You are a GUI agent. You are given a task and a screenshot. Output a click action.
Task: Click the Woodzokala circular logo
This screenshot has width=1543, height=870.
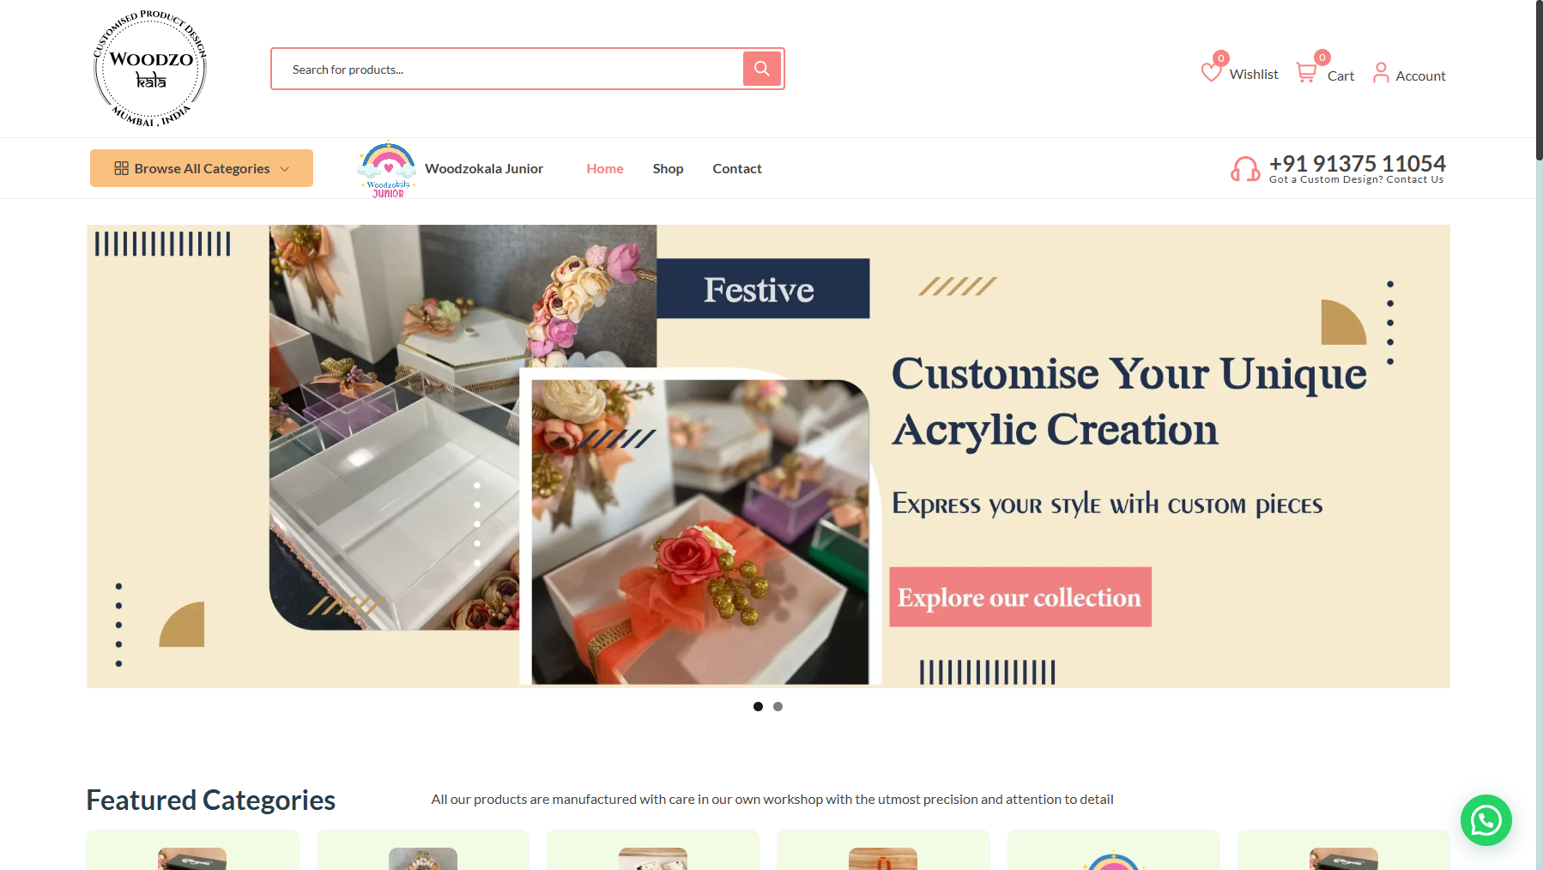pyautogui.click(x=150, y=69)
